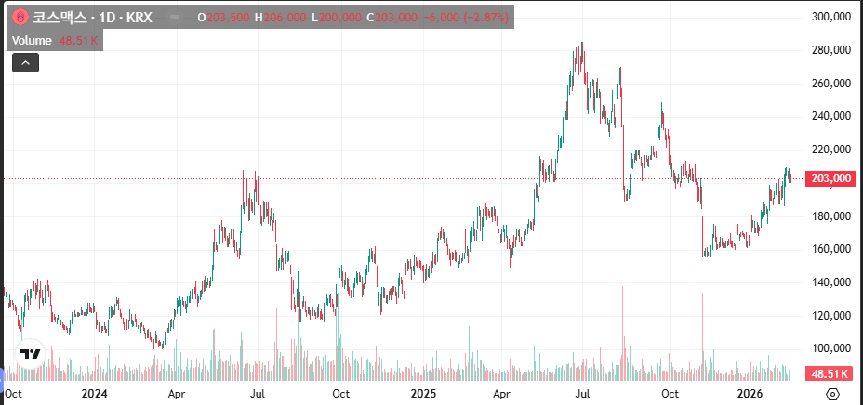
Task: Click the 300,000 price scale label
Action: coord(831,17)
